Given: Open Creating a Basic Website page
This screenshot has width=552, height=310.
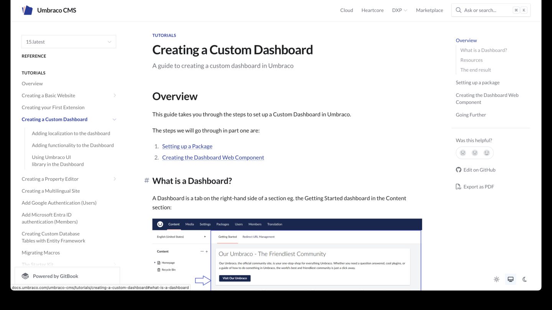Looking at the screenshot, I should [48, 96].
